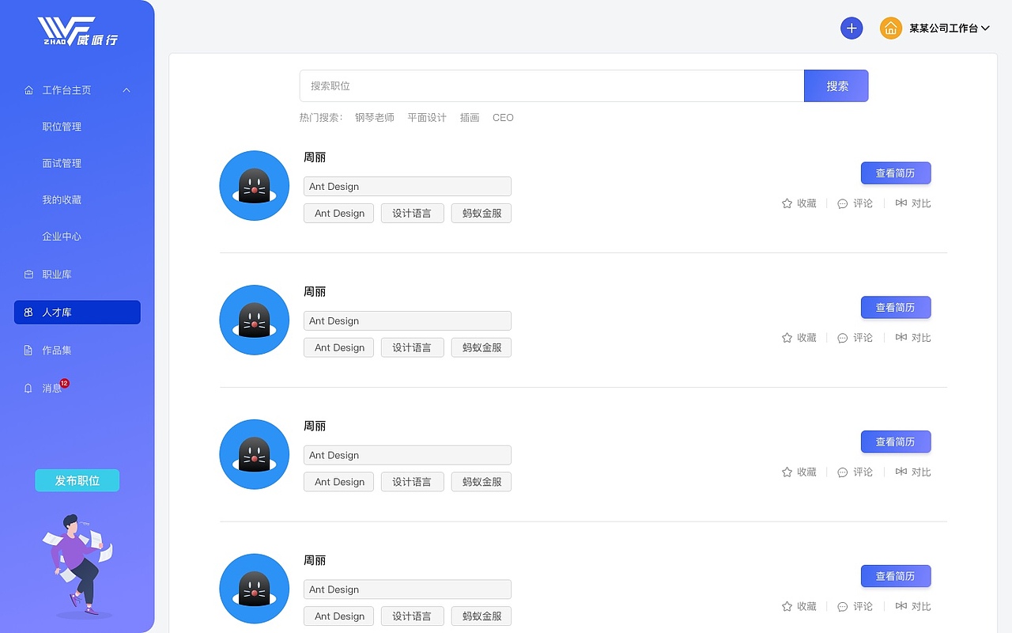Click fourth candidate's 蚂蚁金服 tag
This screenshot has width=1012, height=633.
click(481, 616)
